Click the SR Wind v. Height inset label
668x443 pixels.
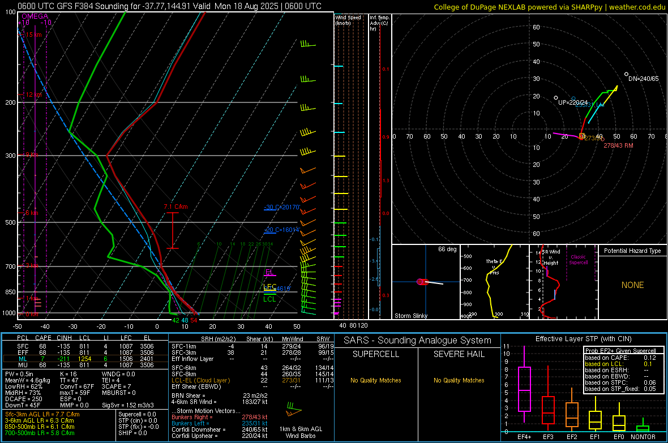coord(551,257)
